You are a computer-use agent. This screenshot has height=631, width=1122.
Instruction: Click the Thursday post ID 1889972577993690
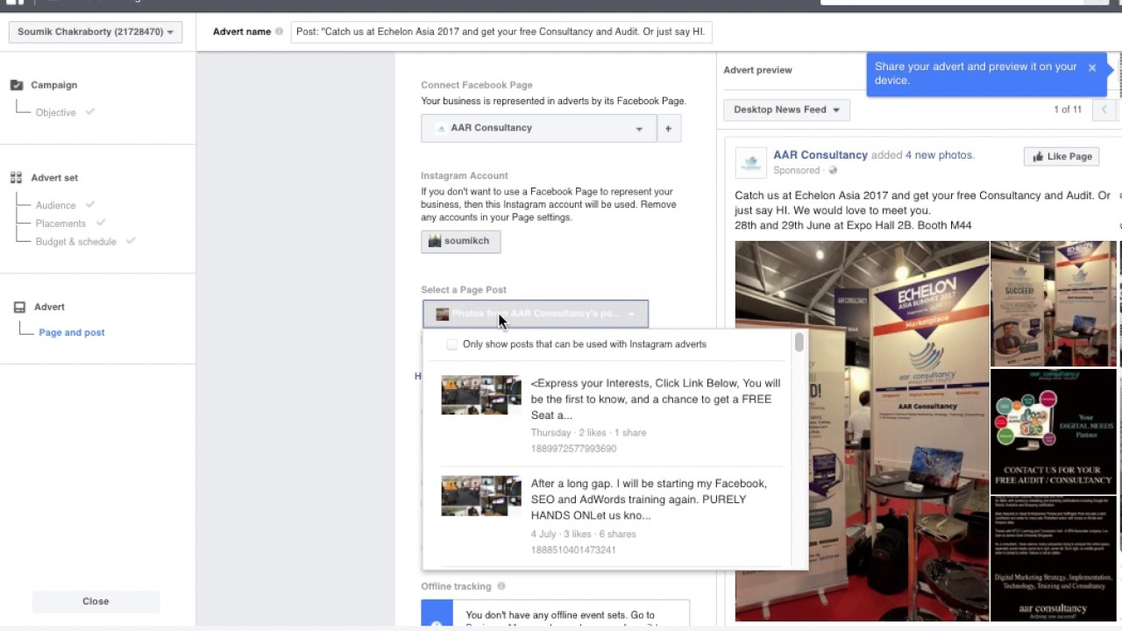pyautogui.click(x=573, y=449)
